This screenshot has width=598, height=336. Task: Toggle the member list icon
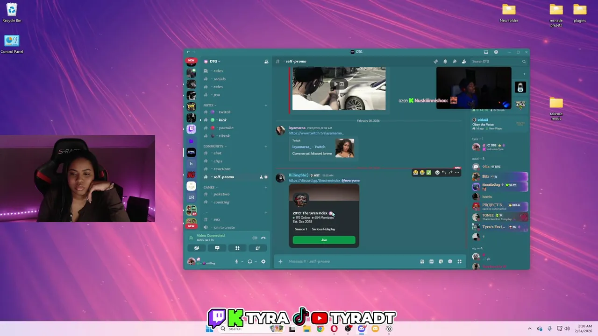463,61
